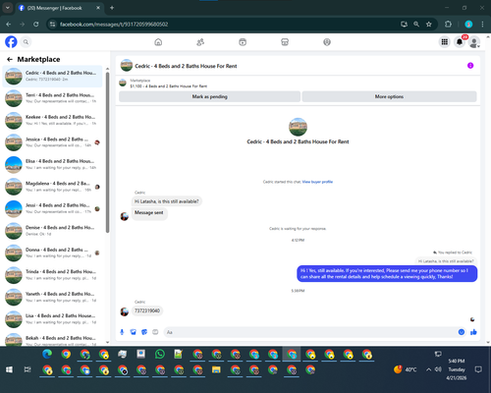491x393 pixels.
Task: Open the Groups icon
Action: click(327, 42)
